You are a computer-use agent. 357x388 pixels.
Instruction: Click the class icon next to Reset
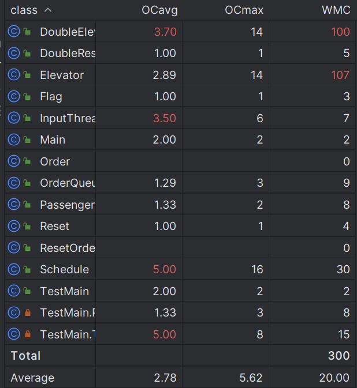pyautogui.click(x=14, y=226)
